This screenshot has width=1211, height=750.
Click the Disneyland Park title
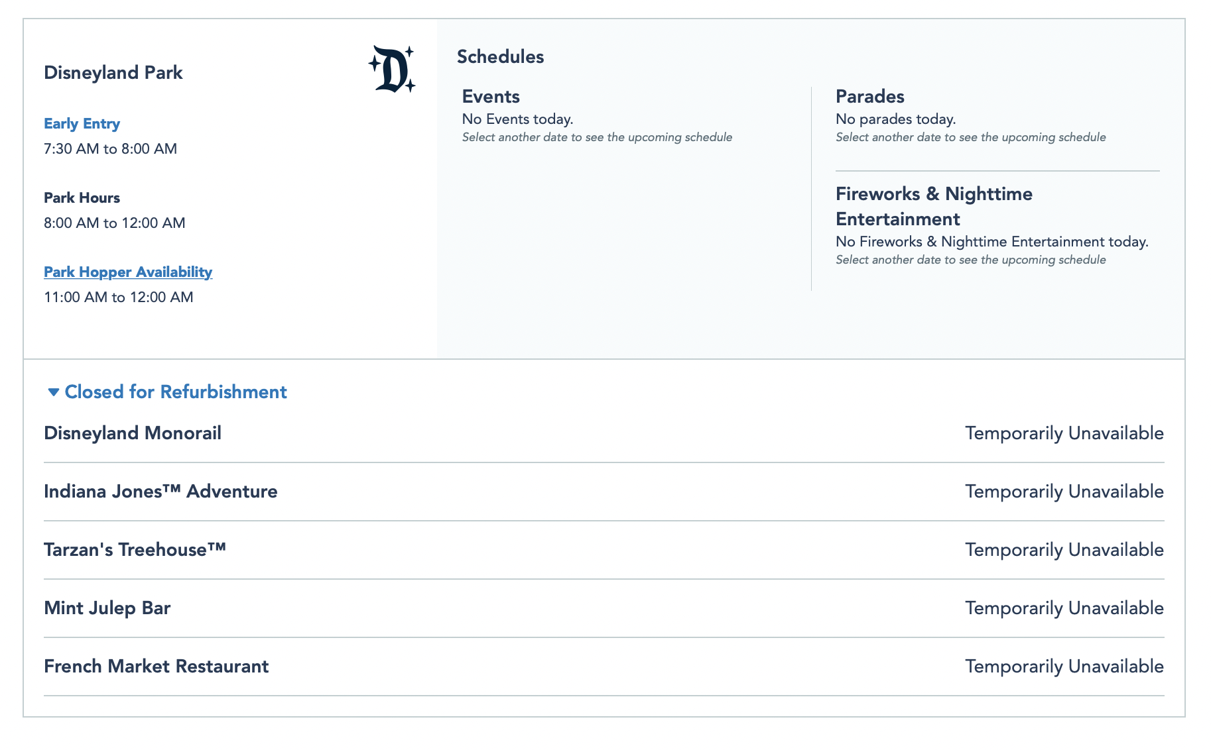click(113, 73)
